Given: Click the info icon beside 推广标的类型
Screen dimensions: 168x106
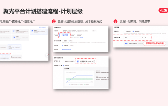Looking at the screenshot, I should [x=61, y=41].
